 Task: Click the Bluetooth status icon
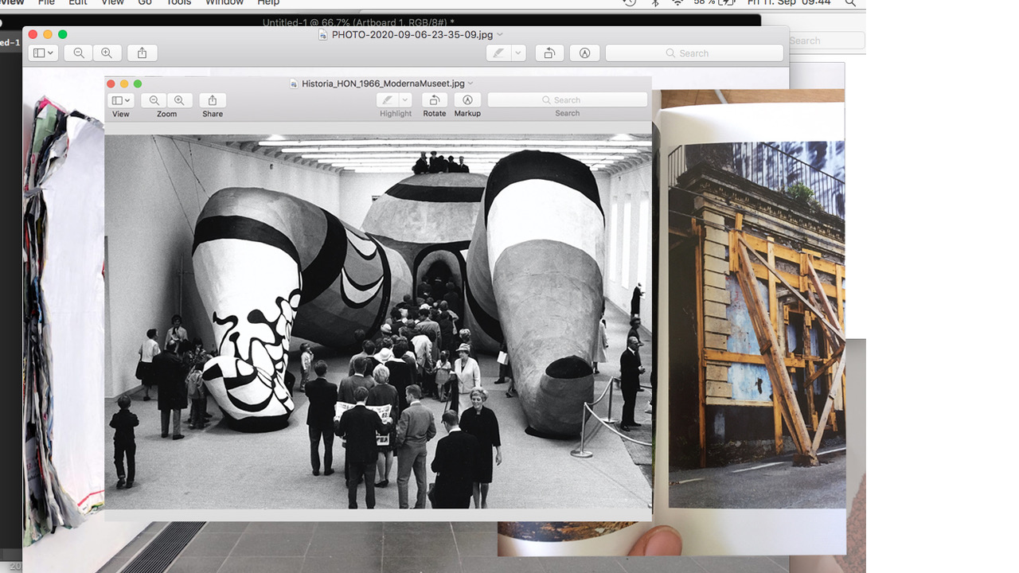click(x=655, y=3)
